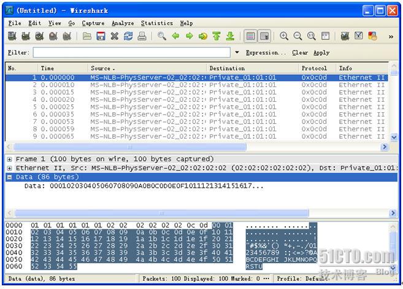Toggle colorize packet list button
This screenshot has height=289, width=403.
[x=251, y=36]
